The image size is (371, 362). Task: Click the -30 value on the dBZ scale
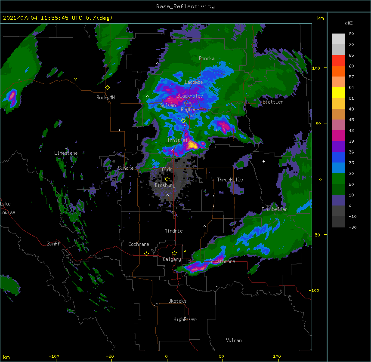tap(352, 227)
